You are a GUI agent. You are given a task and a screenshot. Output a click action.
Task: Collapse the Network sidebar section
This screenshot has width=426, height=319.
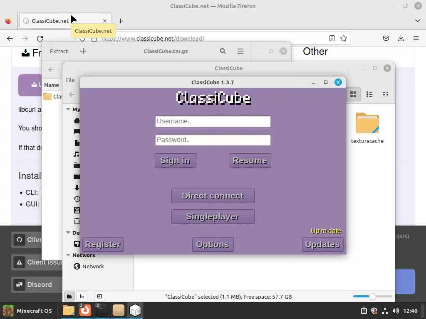tap(68, 255)
